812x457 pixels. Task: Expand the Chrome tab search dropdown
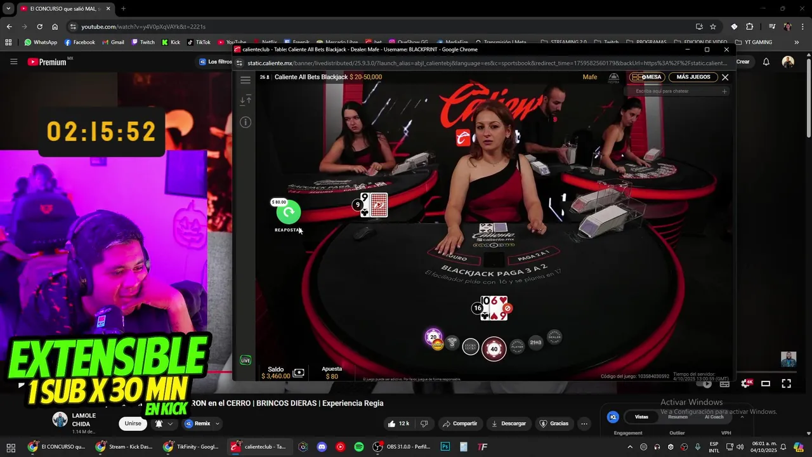point(8,9)
